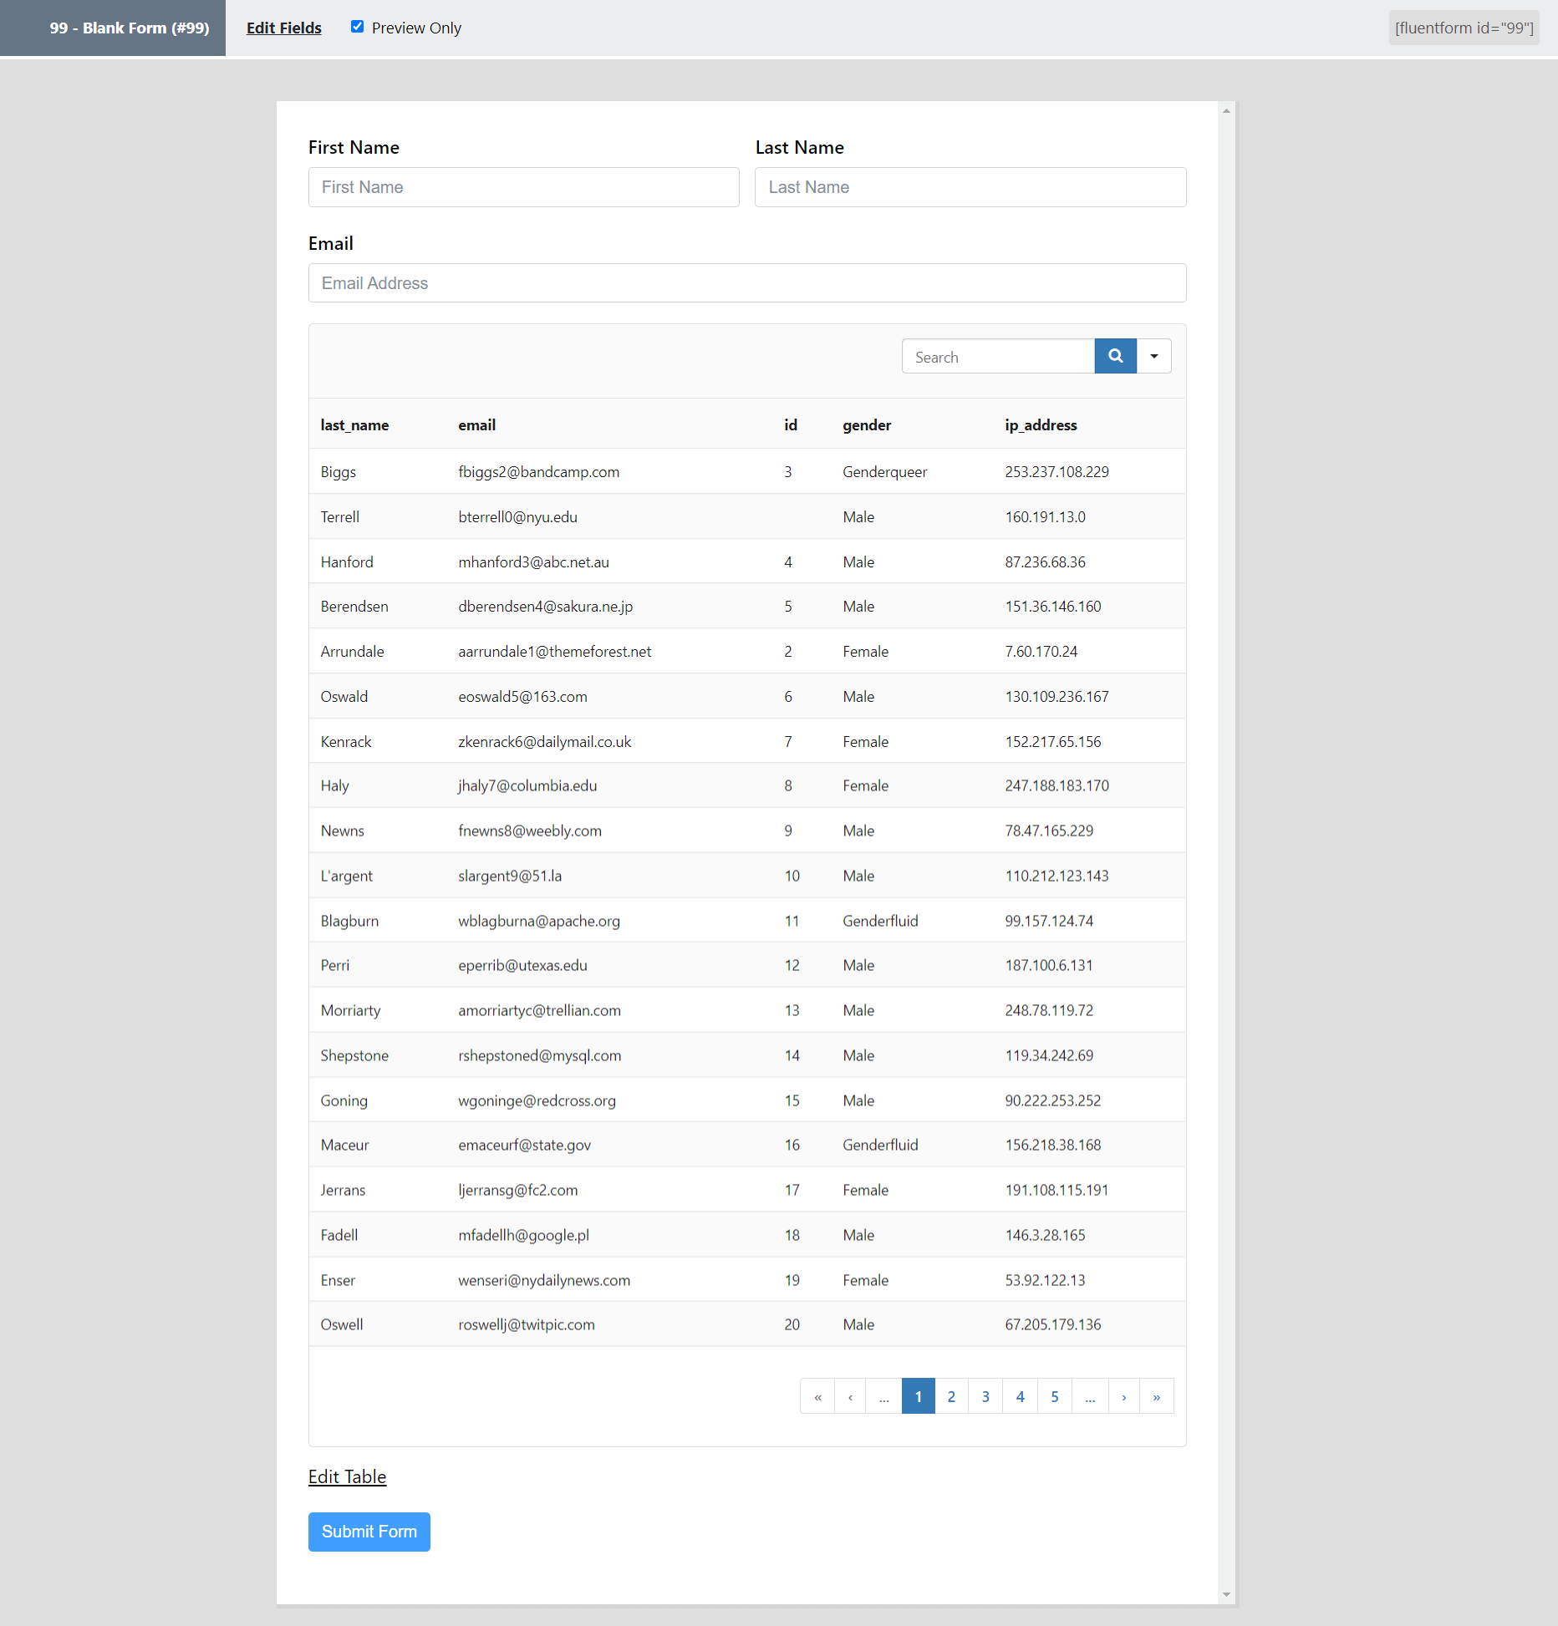Select page 5 in pagination
The image size is (1558, 1626).
[1055, 1396]
